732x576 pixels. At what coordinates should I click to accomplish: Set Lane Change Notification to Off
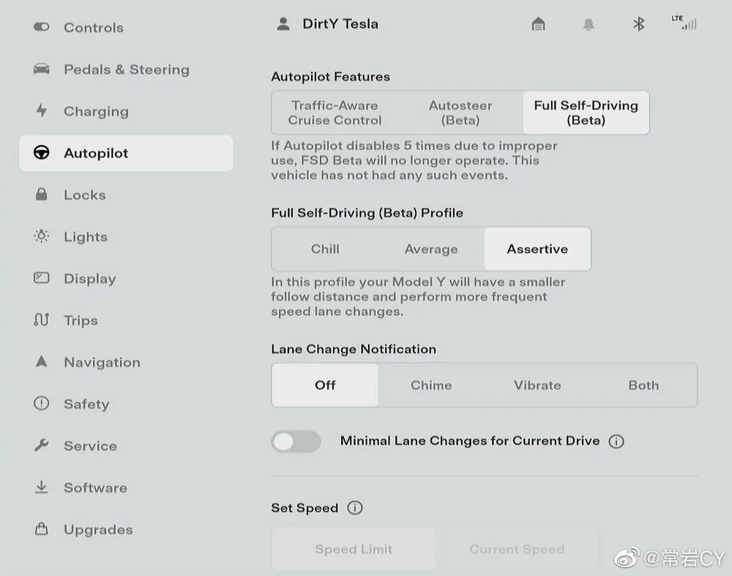click(x=325, y=385)
